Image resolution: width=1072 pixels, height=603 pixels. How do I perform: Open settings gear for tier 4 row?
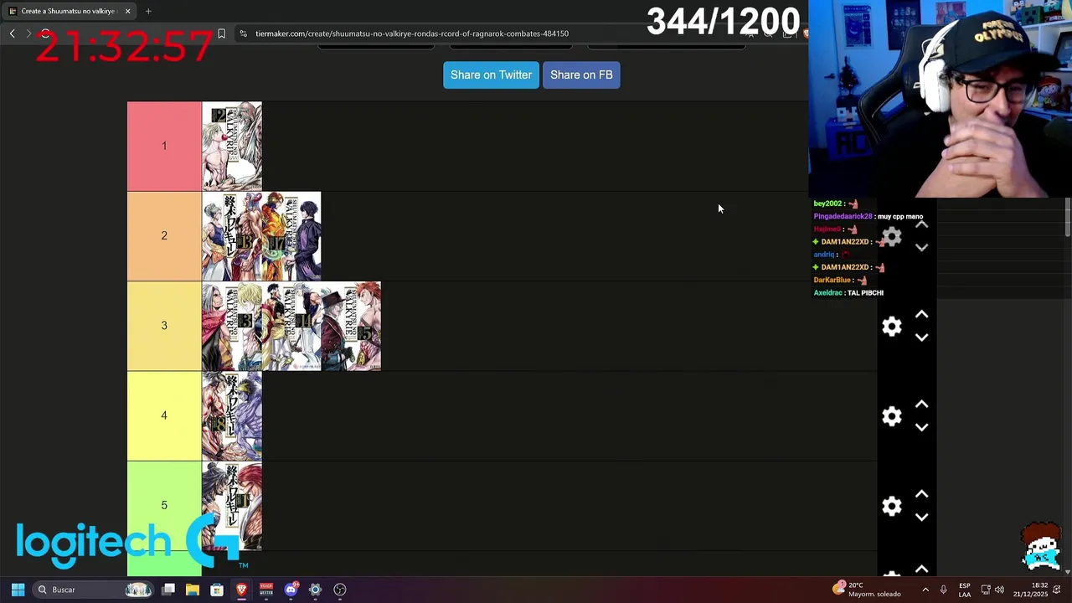[x=892, y=416]
